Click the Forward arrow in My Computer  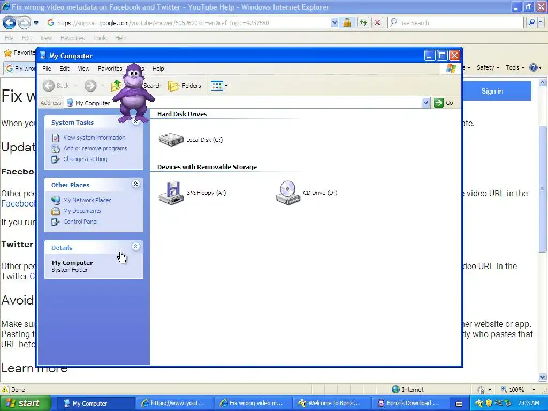[90, 86]
